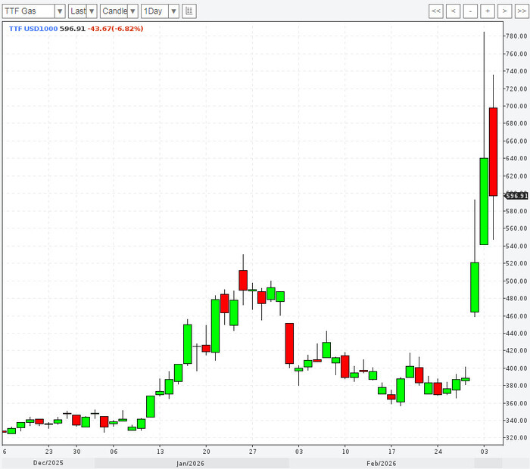Select the Feb/2026 month on time axis
The width and height of the screenshot is (530, 469).
382,463
